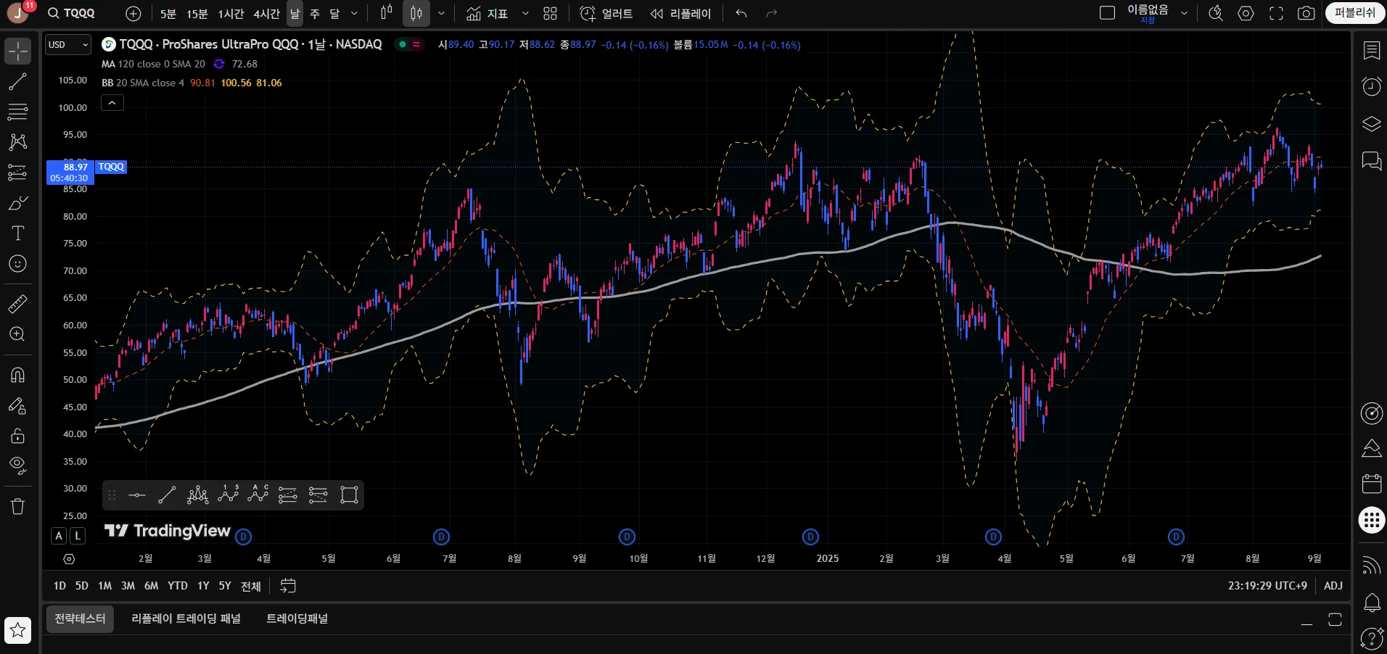Select the 전체 date range
1387x654 pixels.
tap(251, 586)
